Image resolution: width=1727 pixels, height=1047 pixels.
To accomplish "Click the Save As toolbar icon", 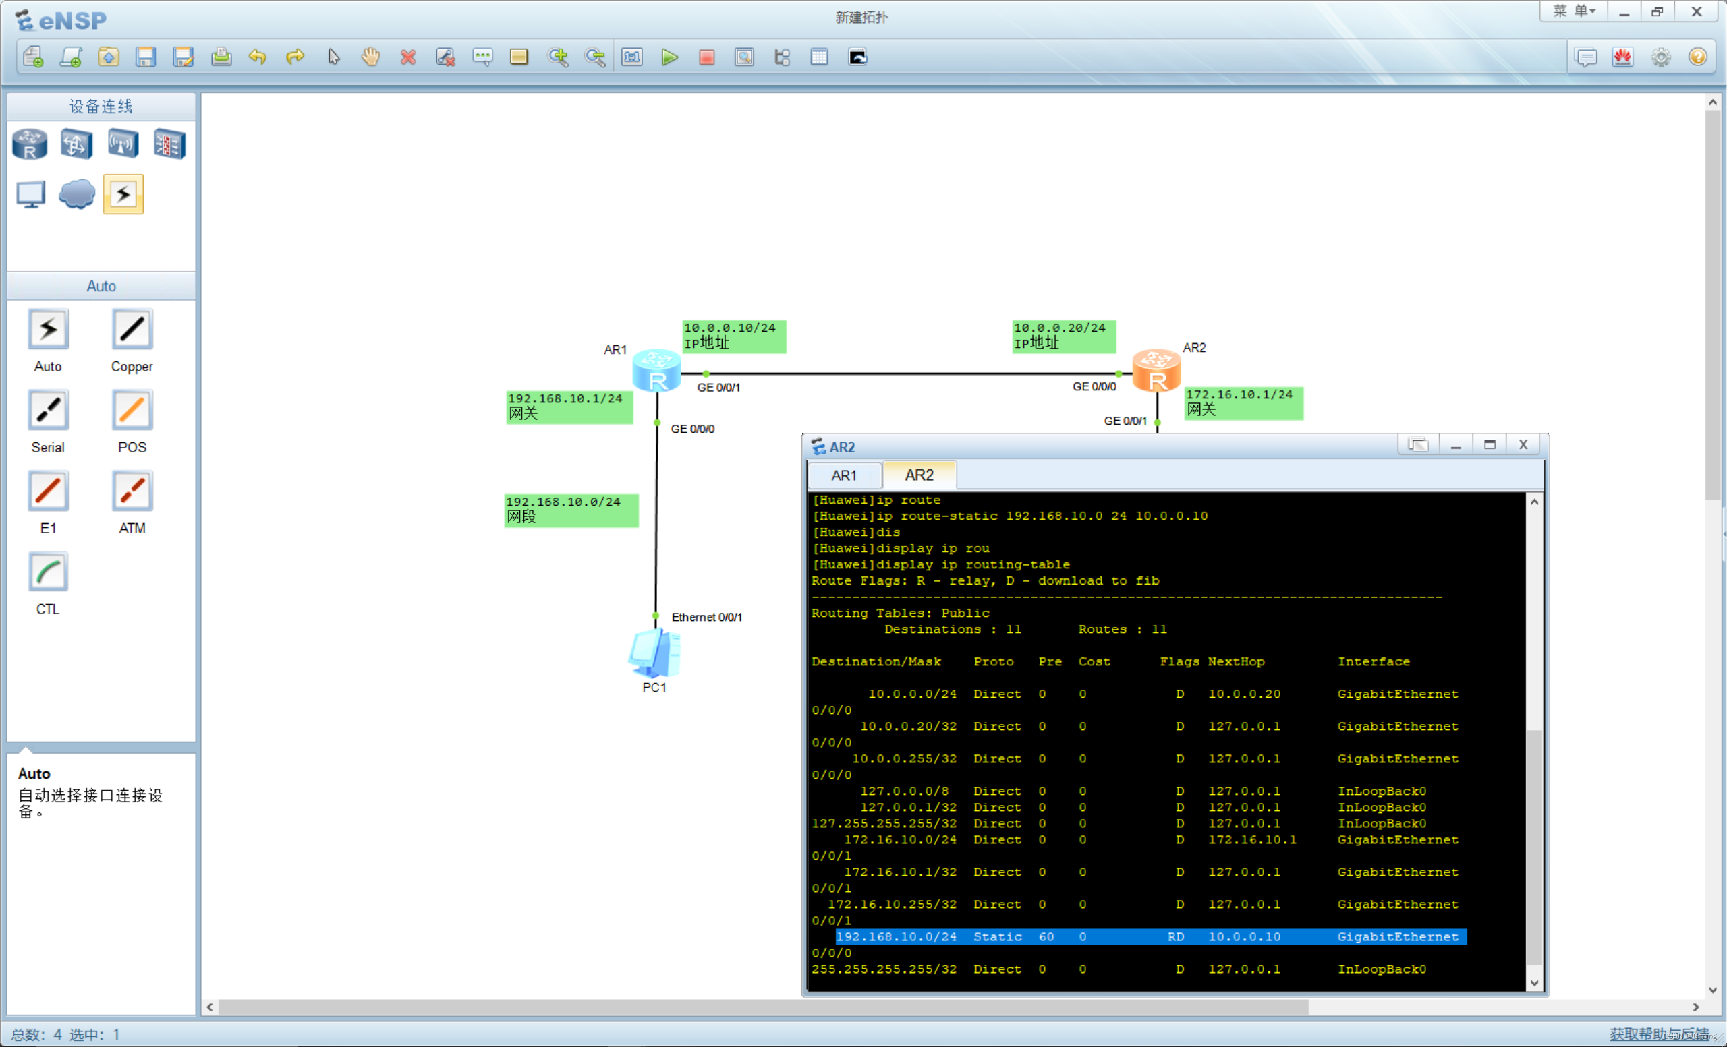I will (x=183, y=57).
